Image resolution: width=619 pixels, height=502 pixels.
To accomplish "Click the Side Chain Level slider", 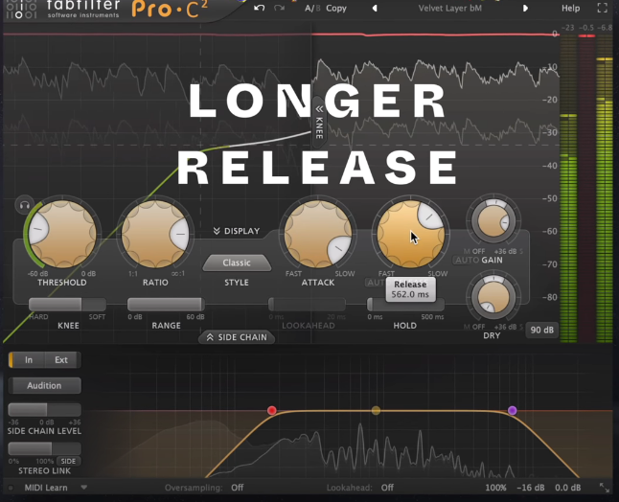I will 44,410.
